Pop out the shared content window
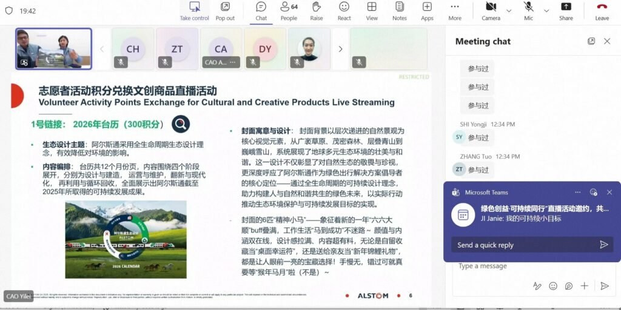The width and height of the screenshot is (621, 310). click(x=225, y=10)
